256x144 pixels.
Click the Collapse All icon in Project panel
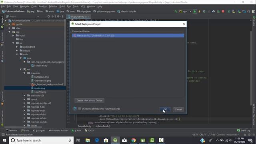click(x=53, y=16)
